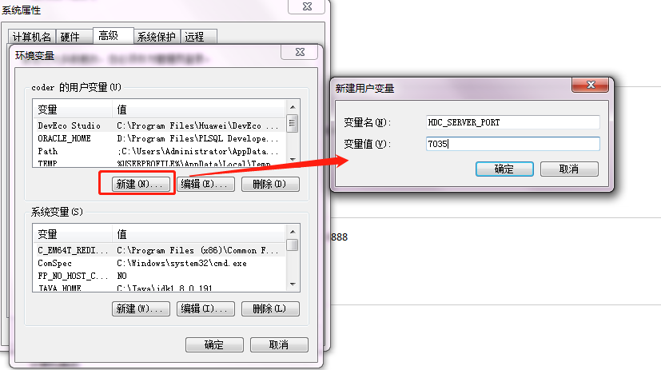
Task: Click 编辑(E) button for user variables
Action: (205, 184)
